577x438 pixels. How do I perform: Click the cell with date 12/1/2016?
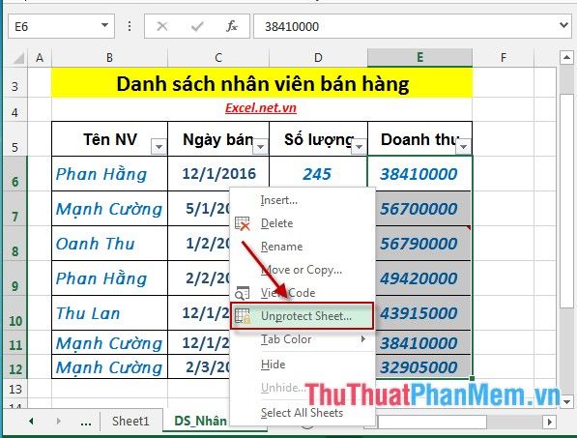218,173
